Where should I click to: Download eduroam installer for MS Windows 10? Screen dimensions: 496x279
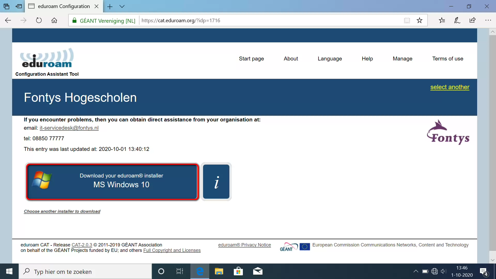tap(112, 181)
